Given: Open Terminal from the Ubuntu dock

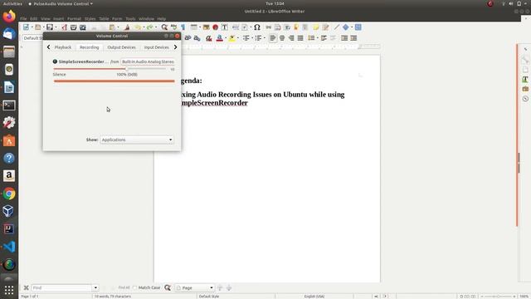Looking at the screenshot, I should (9, 105).
